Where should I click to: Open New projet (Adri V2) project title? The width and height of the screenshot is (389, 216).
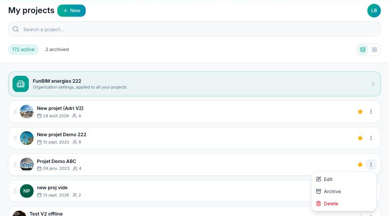click(60, 108)
